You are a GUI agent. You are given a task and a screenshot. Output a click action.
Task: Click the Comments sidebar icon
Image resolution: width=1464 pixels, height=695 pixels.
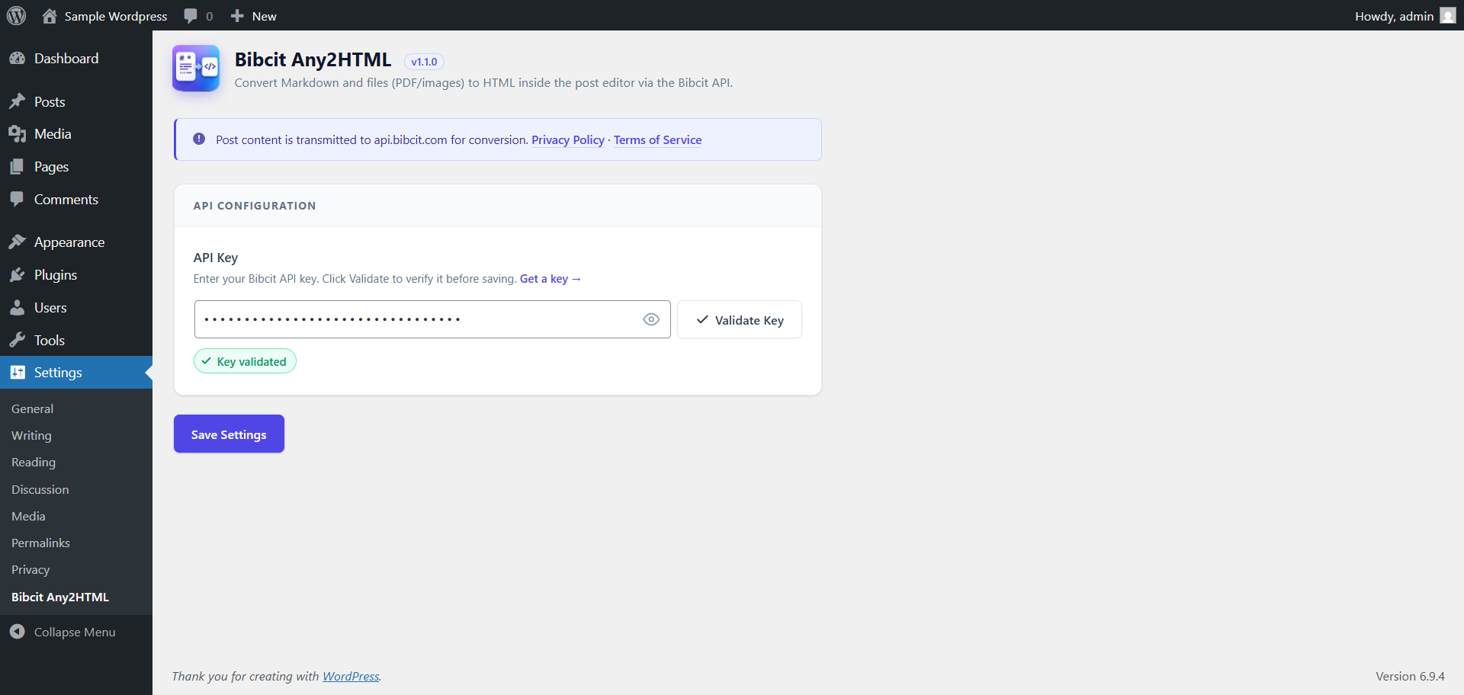coord(18,200)
